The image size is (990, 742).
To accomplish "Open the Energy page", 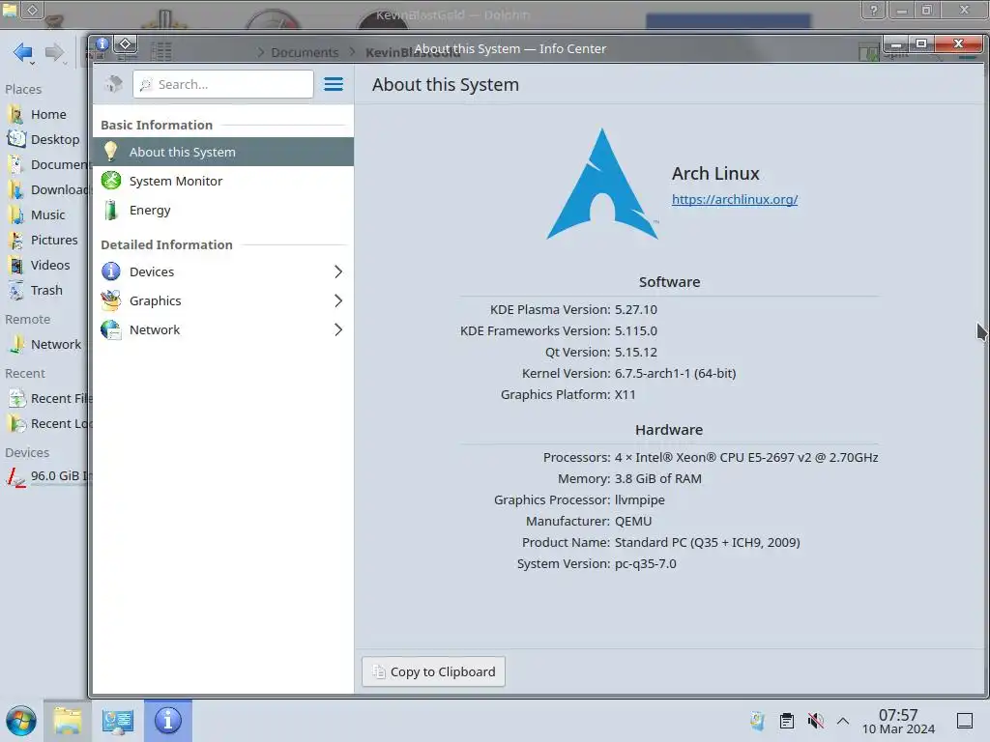I will point(223,210).
